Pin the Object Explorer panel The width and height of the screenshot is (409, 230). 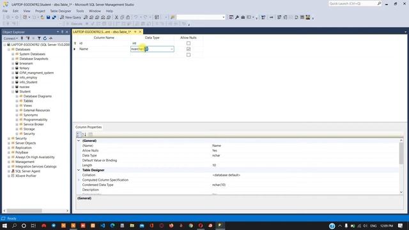pos(63,32)
